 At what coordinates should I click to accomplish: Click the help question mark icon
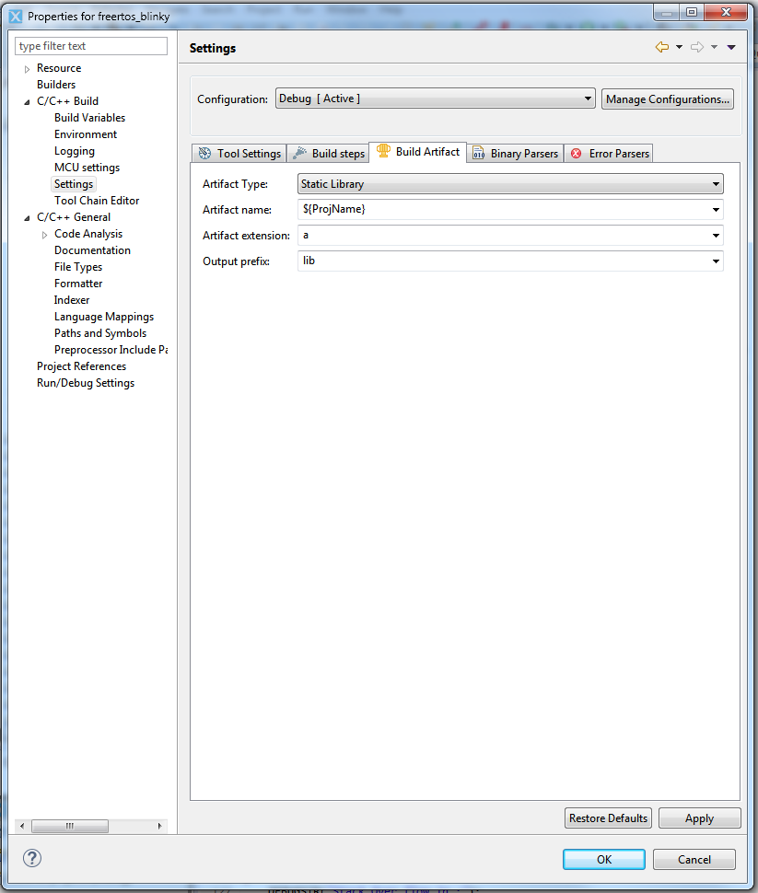[31, 858]
